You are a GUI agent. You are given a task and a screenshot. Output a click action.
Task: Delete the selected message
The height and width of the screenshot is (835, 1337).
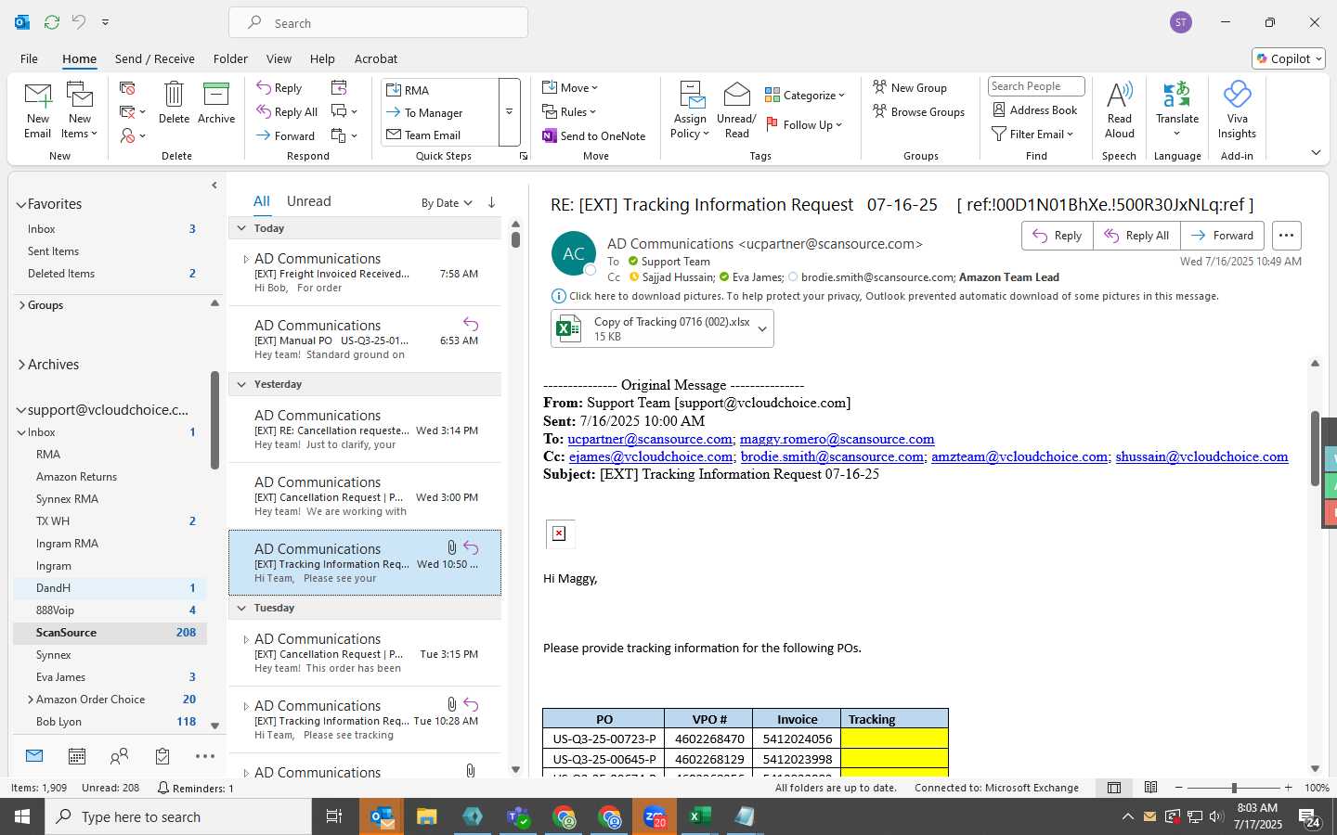[x=174, y=103]
